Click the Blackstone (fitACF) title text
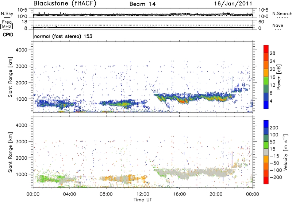The height and width of the screenshot is (202, 292). click(65, 4)
